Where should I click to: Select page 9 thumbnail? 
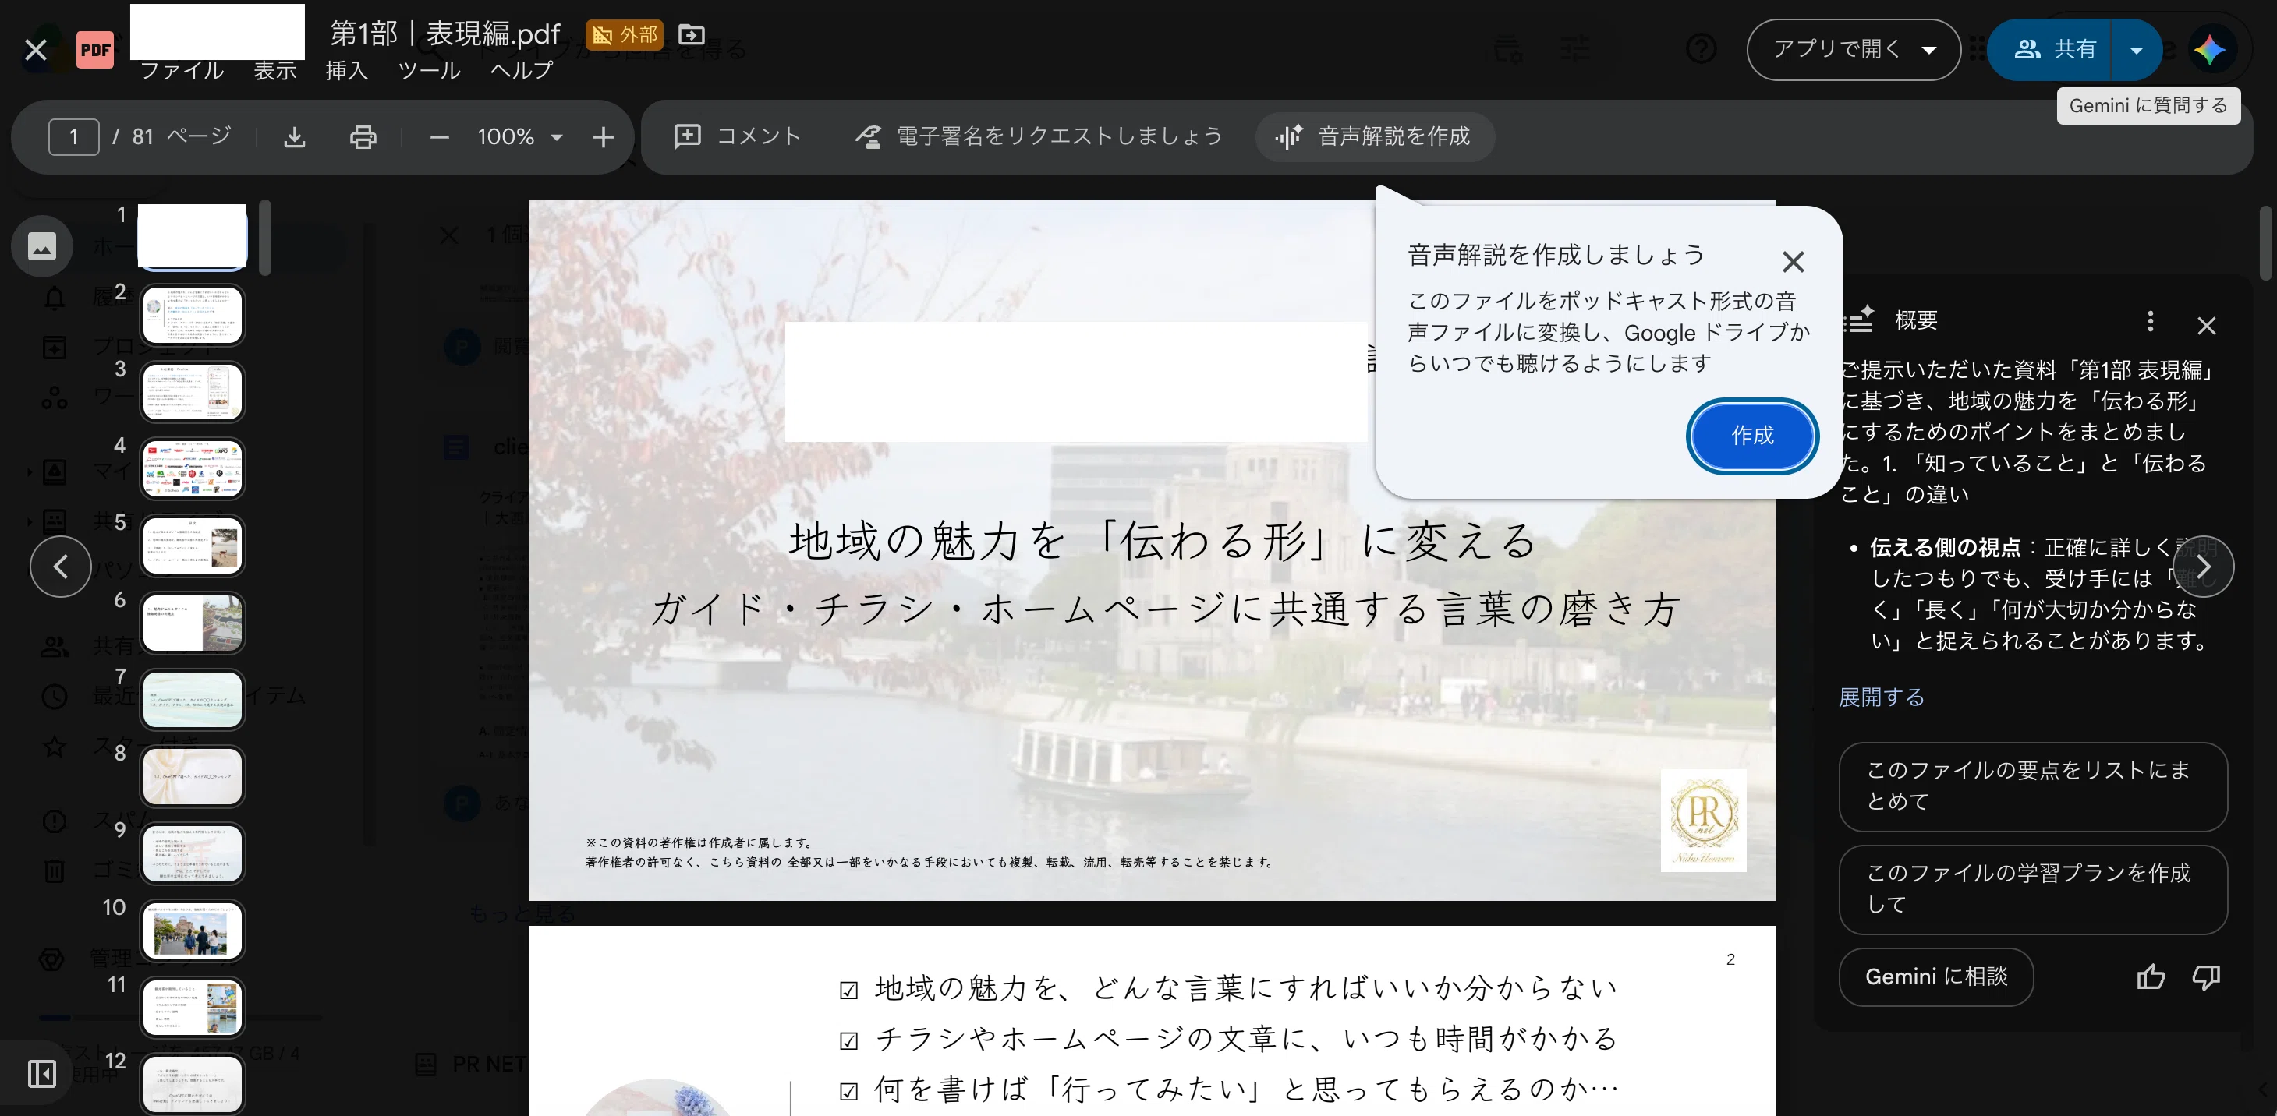[x=192, y=853]
